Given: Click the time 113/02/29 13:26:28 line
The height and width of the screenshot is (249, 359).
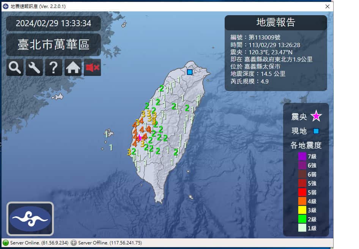Looking at the screenshot, I should pyautogui.click(x=265, y=45).
